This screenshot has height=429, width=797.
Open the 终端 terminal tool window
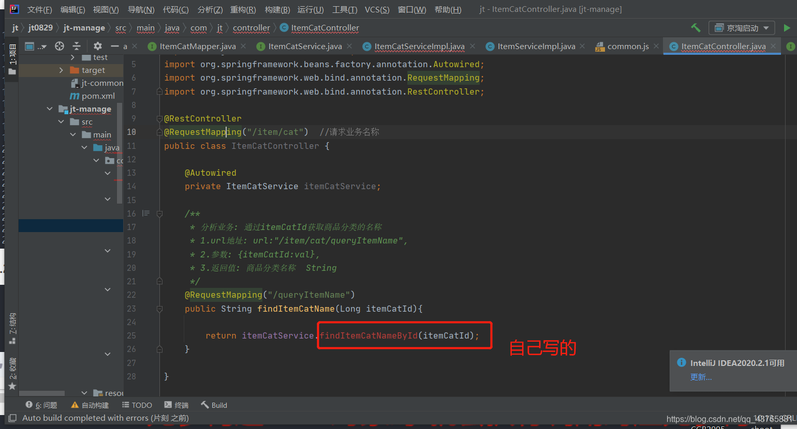(176, 405)
